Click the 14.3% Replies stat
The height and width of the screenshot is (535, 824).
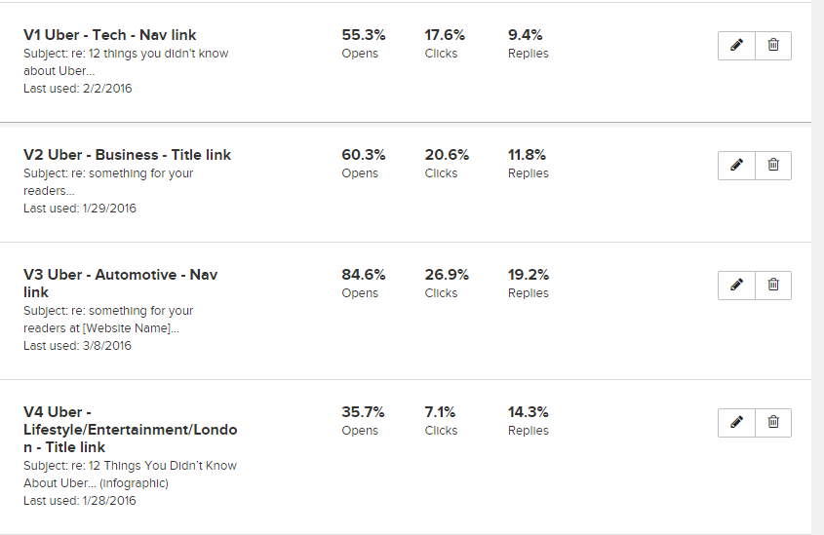pos(529,412)
